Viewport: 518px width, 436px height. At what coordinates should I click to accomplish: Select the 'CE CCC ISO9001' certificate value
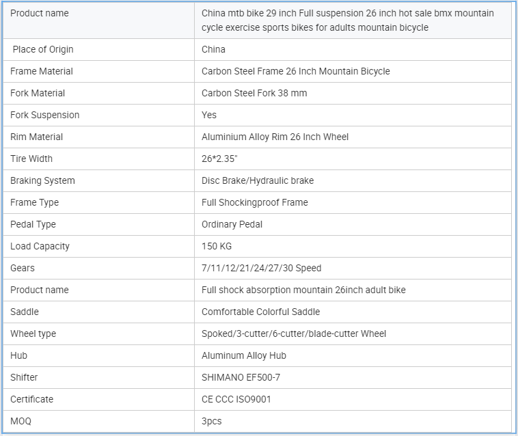pos(236,399)
